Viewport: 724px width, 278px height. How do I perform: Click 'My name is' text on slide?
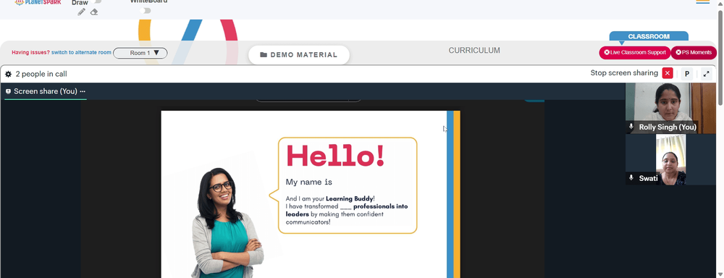[x=309, y=182]
